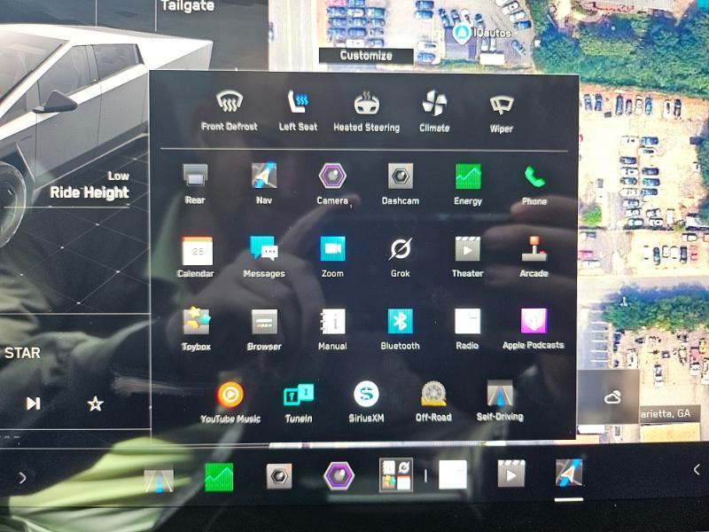Open YouTube Music
The image size is (709, 532).
click(230, 403)
